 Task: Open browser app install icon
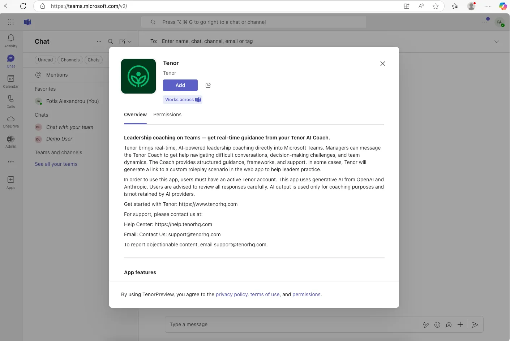[x=407, y=6]
